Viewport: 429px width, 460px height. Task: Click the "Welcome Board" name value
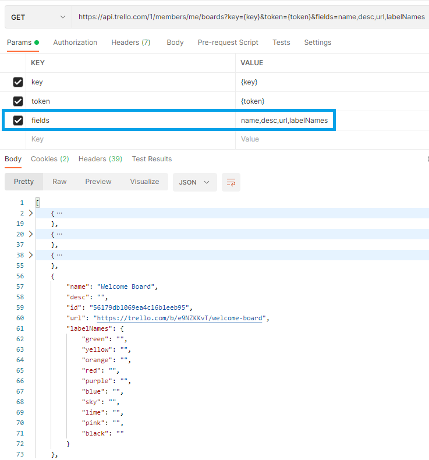126,286
